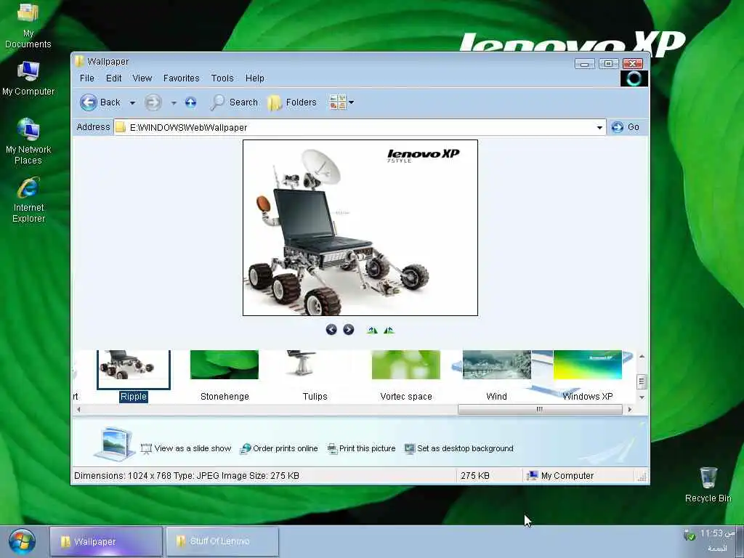Click the horizontal filmstrip scrollbar thumb
Image resolution: width=744 pixels, height=558 pixels.
(x=540, y=409)
